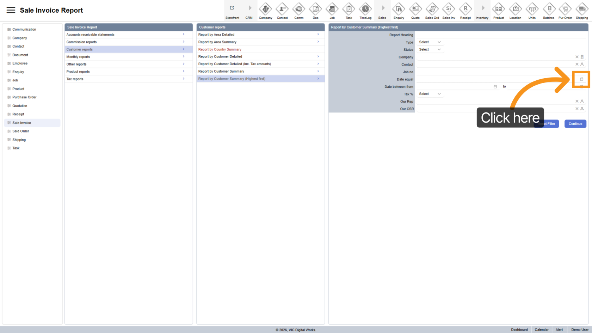Open Report by Country Summary
This screenshot has height=333, width=592.
pyautogui.click(x=220, y=49)
